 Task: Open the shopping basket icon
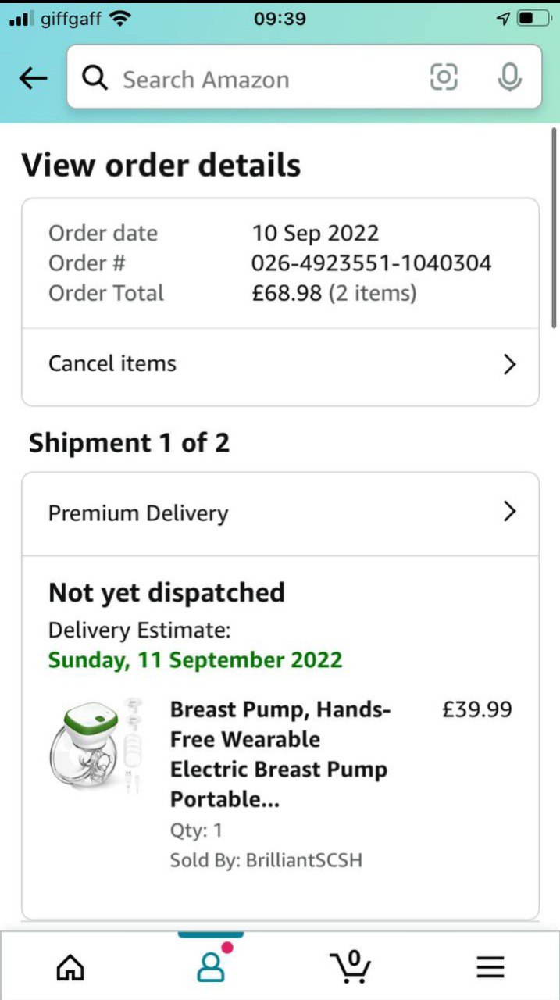[351, 966]
